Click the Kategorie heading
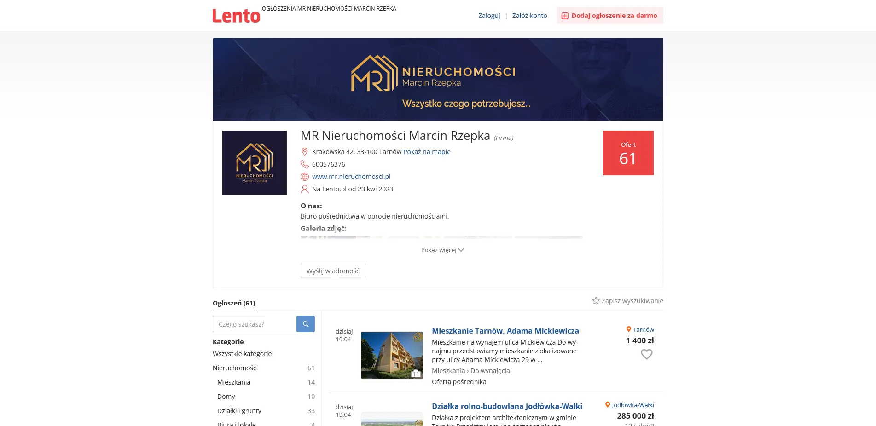The height and width of the screenshot is (426, 876). coord(228,342)
